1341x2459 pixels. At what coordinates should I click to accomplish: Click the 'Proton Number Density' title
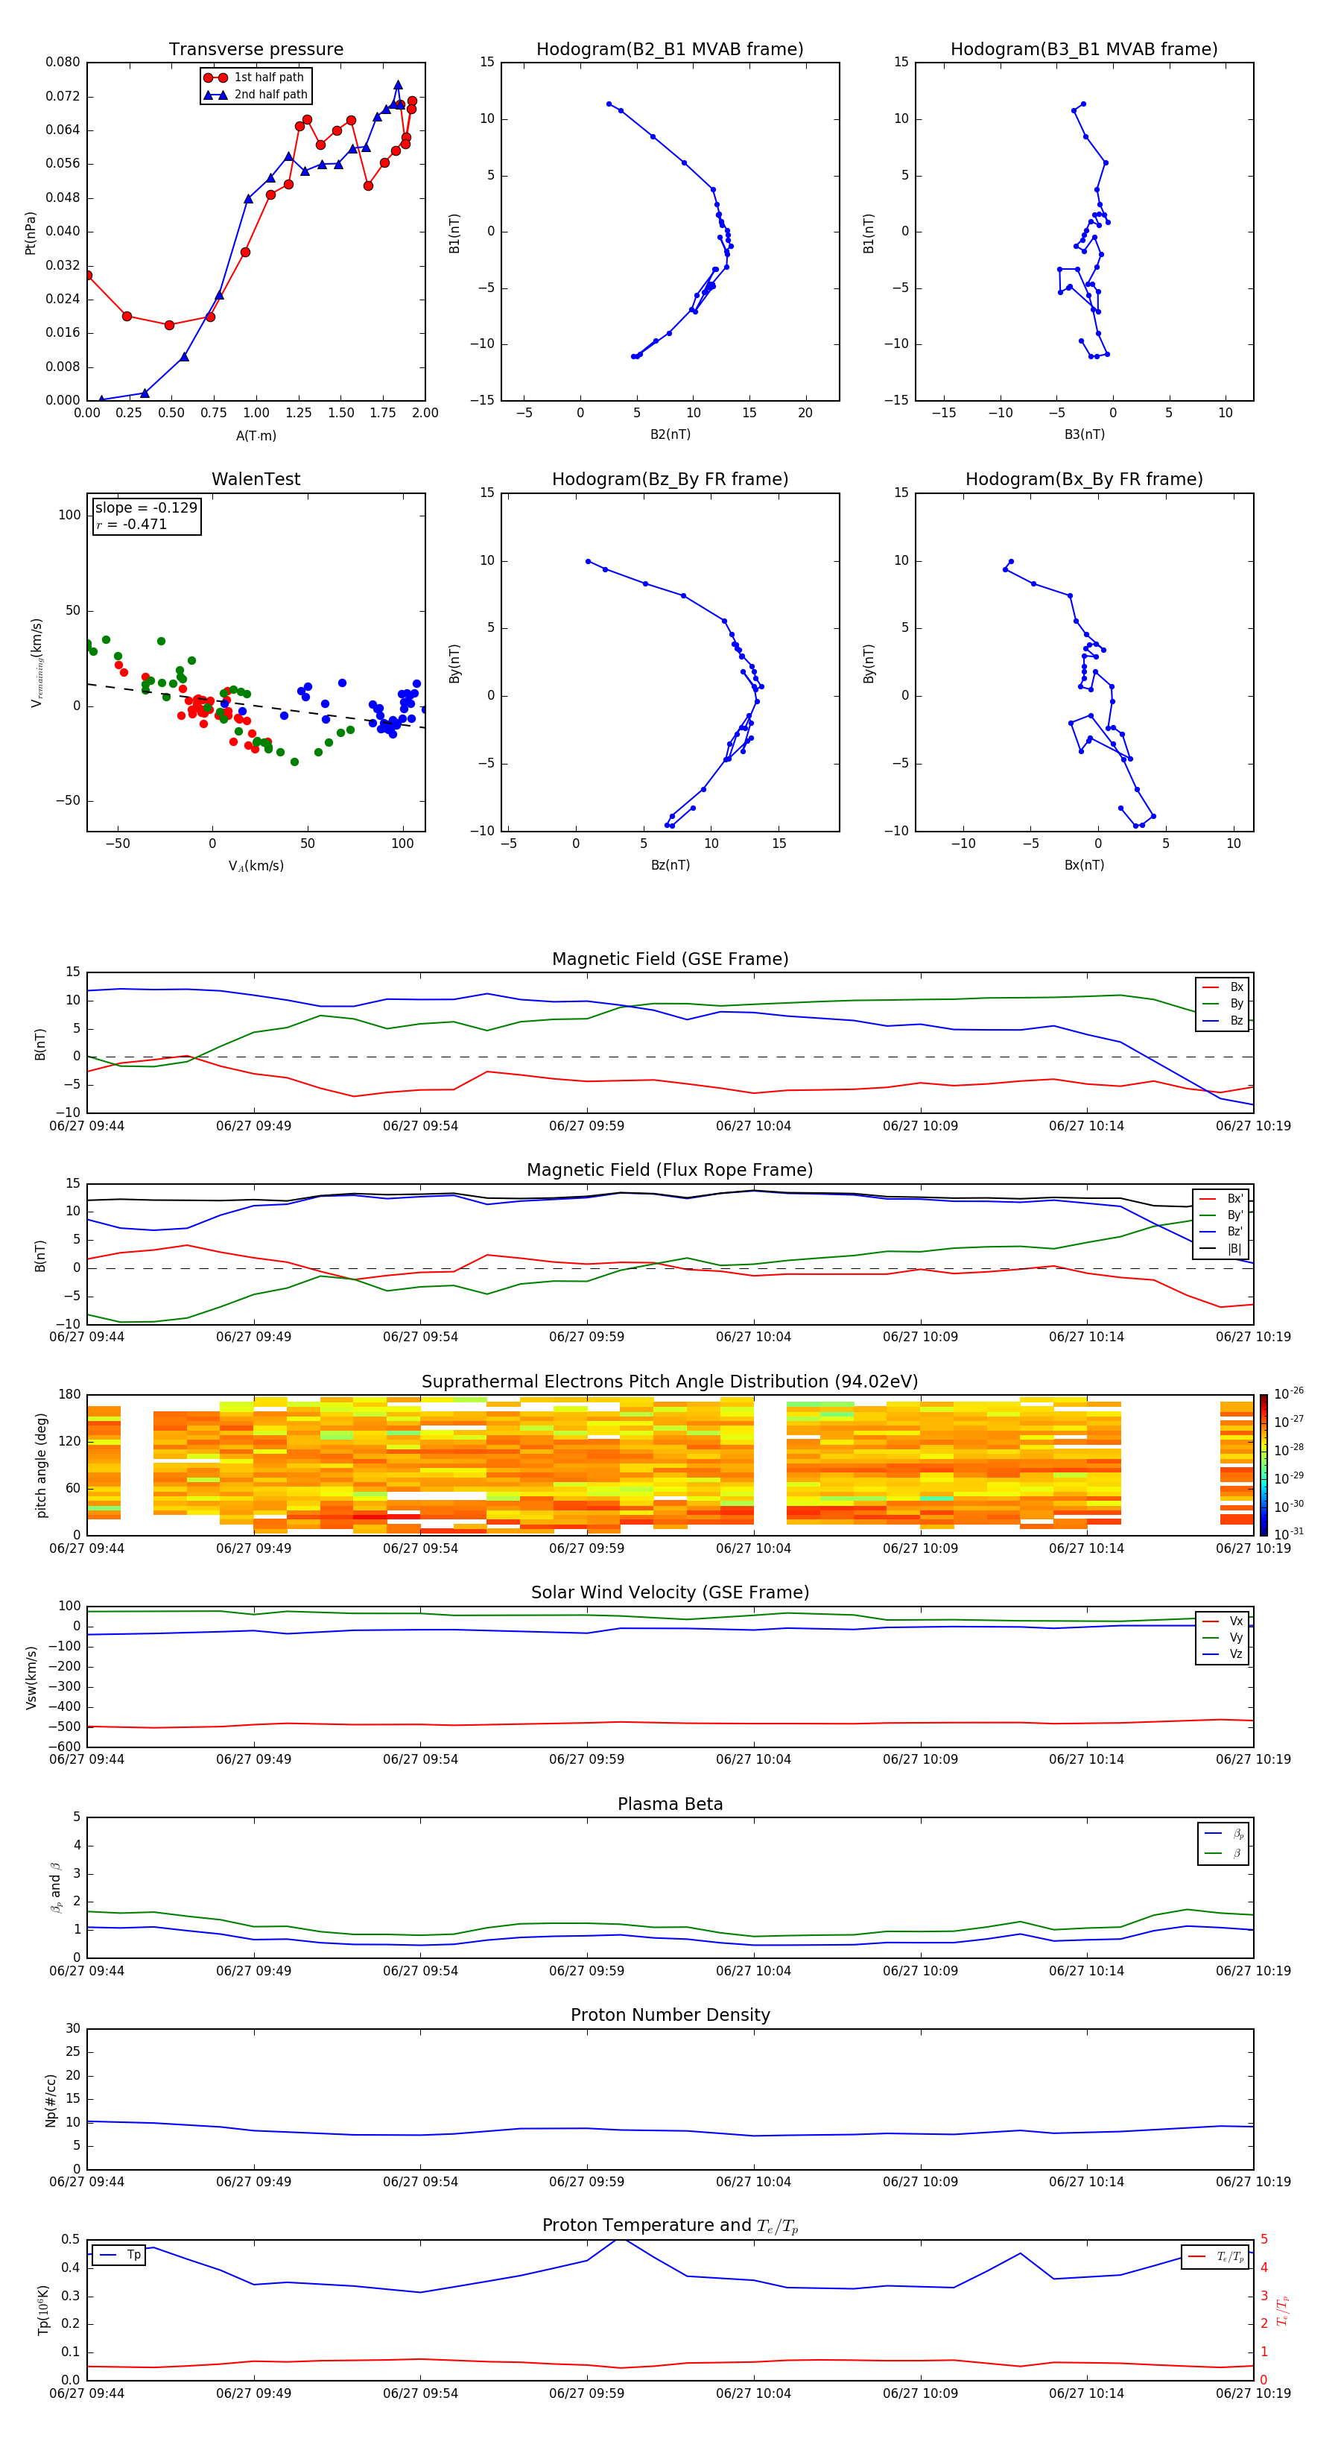pos(670,2016)
